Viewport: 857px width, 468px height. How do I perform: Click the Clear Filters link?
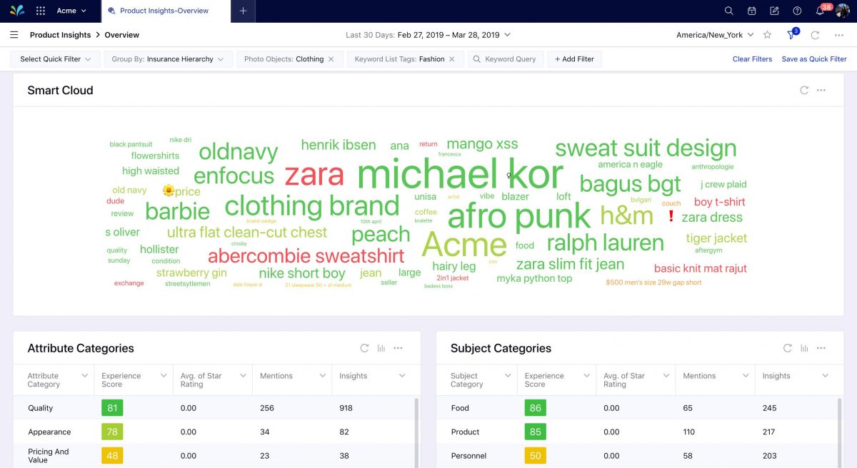pos(752,59)
